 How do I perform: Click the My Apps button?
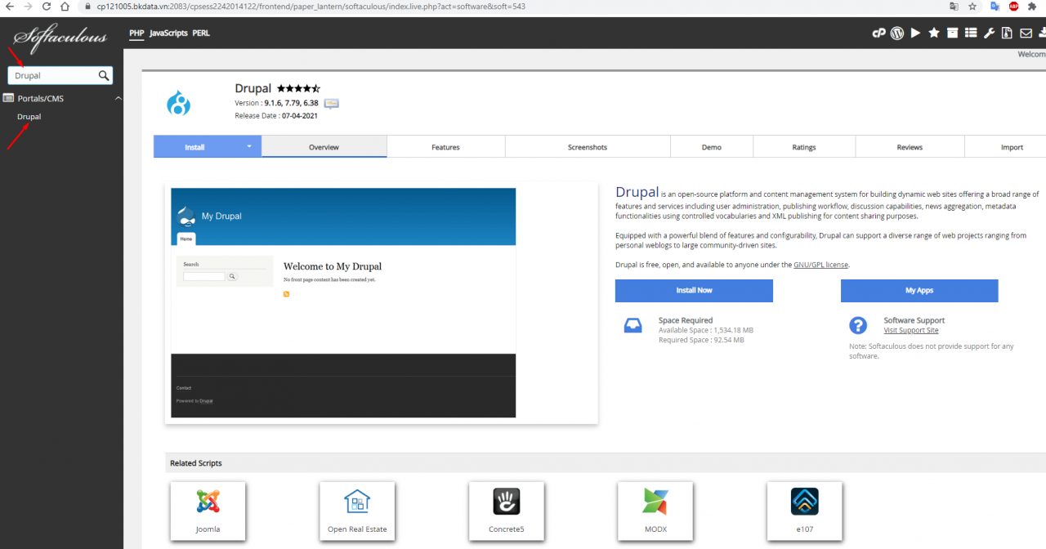tap(919, 290)
